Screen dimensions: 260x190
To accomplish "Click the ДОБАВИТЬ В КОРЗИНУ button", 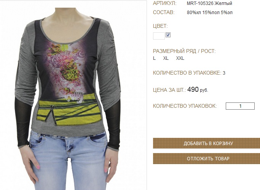I will (x=206, y=143).
